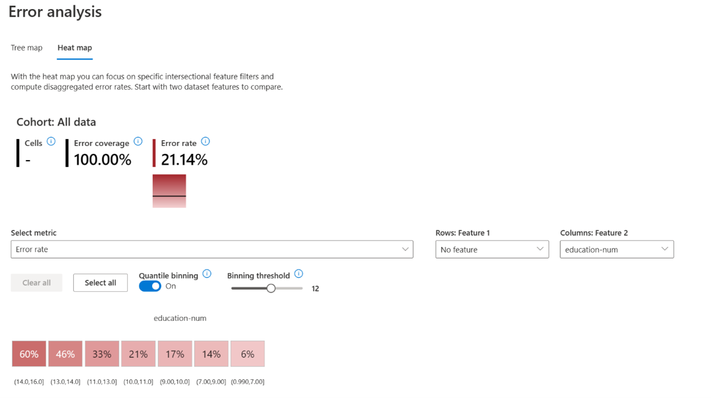Click the Error rate info icon
711x398 pixels.
pos(205,141)
